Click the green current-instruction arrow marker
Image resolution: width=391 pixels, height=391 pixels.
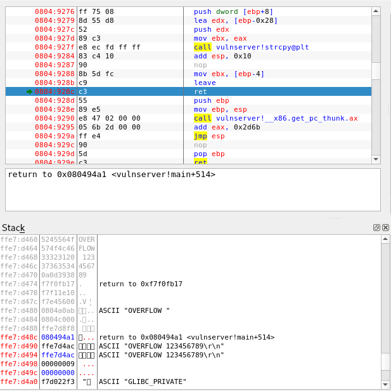(x=29, y=91)
